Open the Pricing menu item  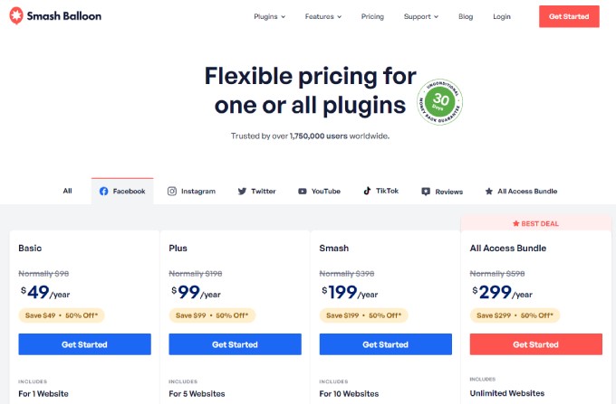click(x=372, y=16)
